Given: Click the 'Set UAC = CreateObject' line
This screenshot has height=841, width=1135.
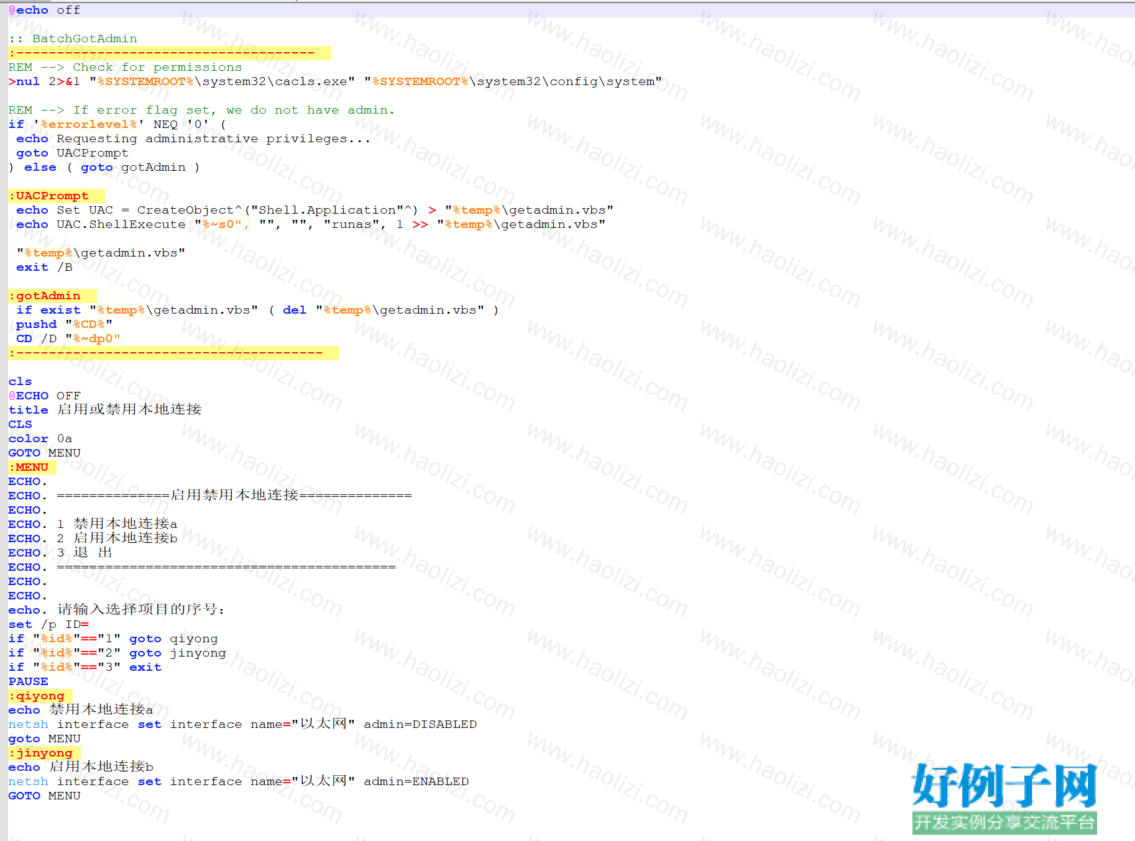Looking at the screenshot, I should coord(315,210).
